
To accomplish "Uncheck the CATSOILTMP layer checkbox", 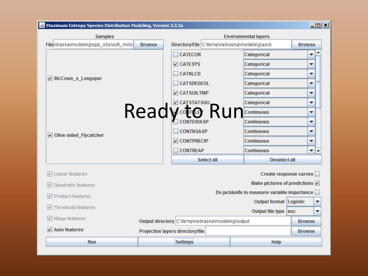I will tap(175, 93).
